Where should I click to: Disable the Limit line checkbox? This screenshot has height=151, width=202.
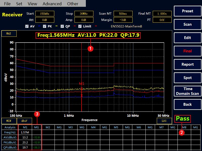(x=80, y=26)
